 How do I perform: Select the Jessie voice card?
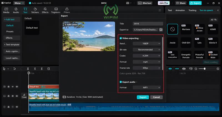[172, 43]
